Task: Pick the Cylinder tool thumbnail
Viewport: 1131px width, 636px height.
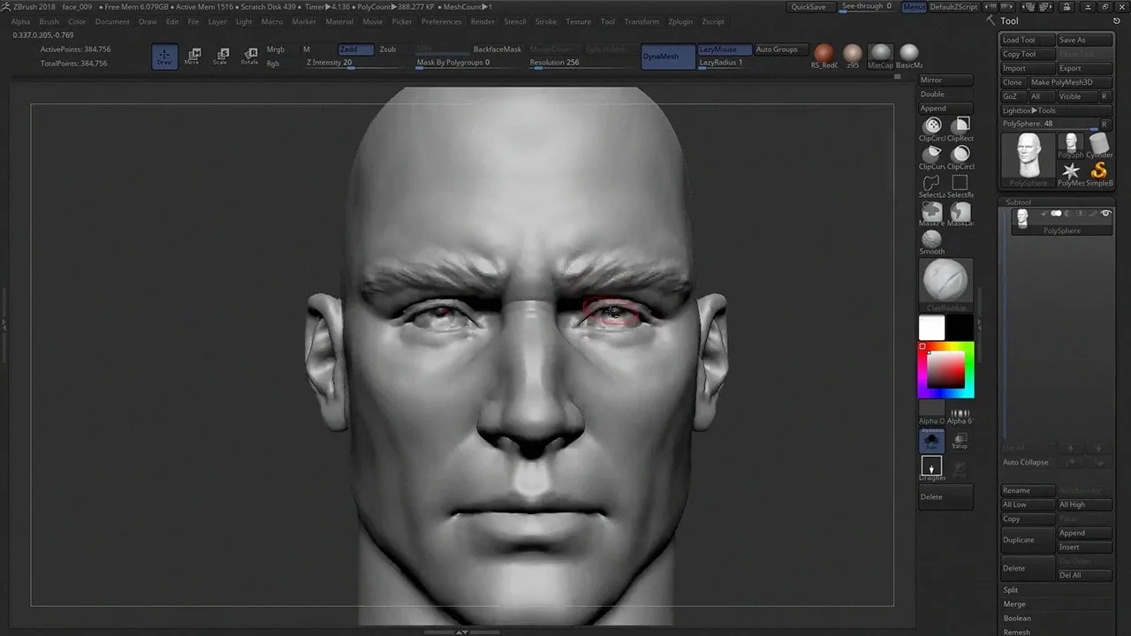Action: pos(1099,146)
